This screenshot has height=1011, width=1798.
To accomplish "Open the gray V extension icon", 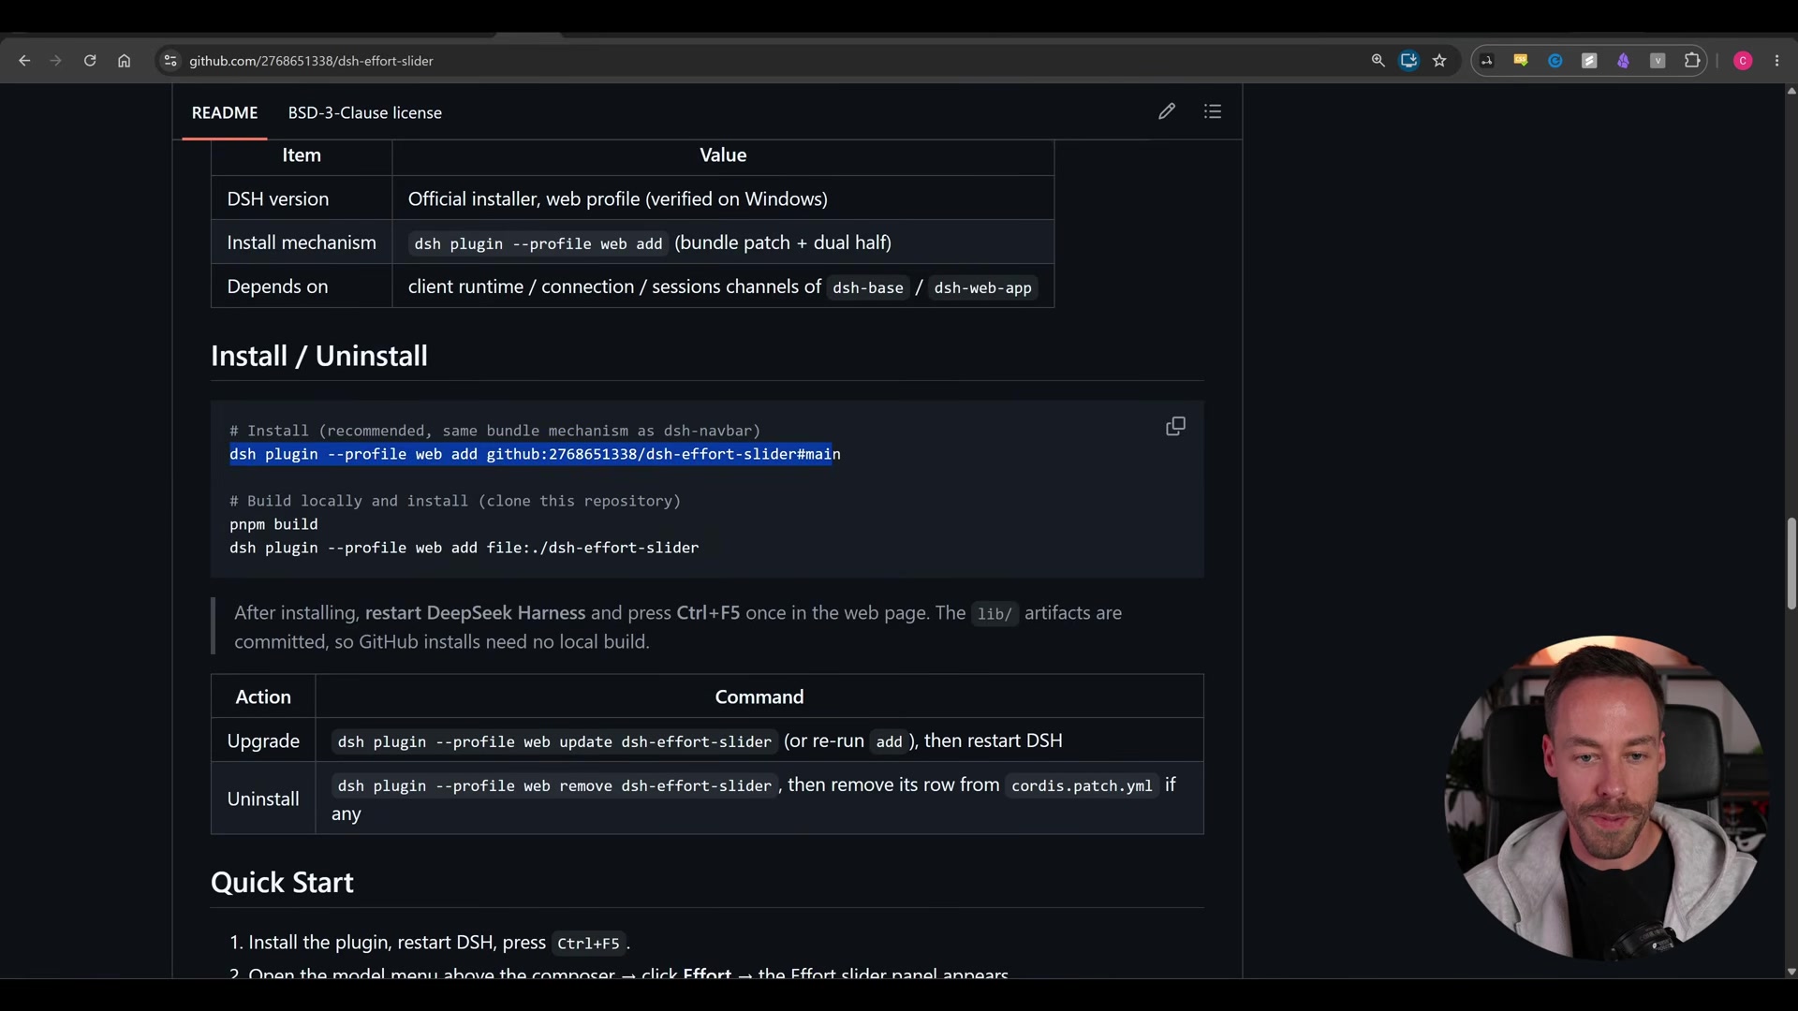I will 1658,61.
